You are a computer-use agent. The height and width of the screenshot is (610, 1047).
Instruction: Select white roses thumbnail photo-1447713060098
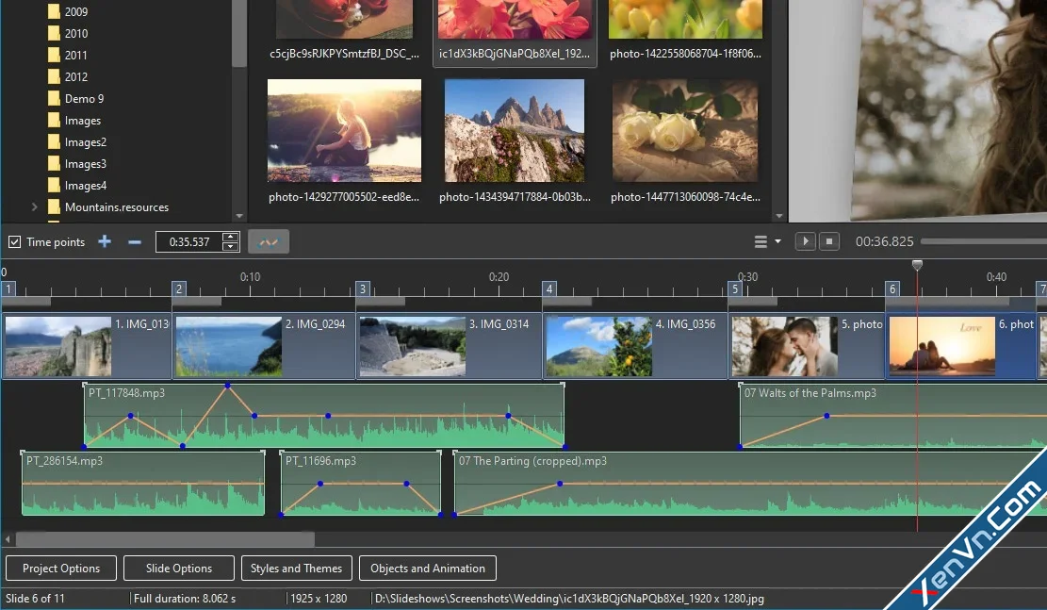coord(685,141)
